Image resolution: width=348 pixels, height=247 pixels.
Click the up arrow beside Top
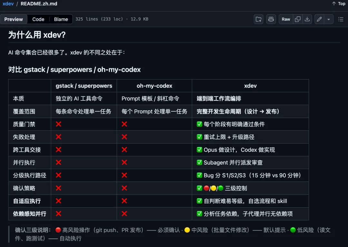pos(334,4)
